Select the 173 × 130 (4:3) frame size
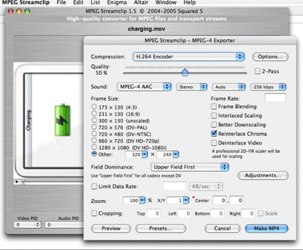This screenshot has width=303, height=250. coord(94,107)
